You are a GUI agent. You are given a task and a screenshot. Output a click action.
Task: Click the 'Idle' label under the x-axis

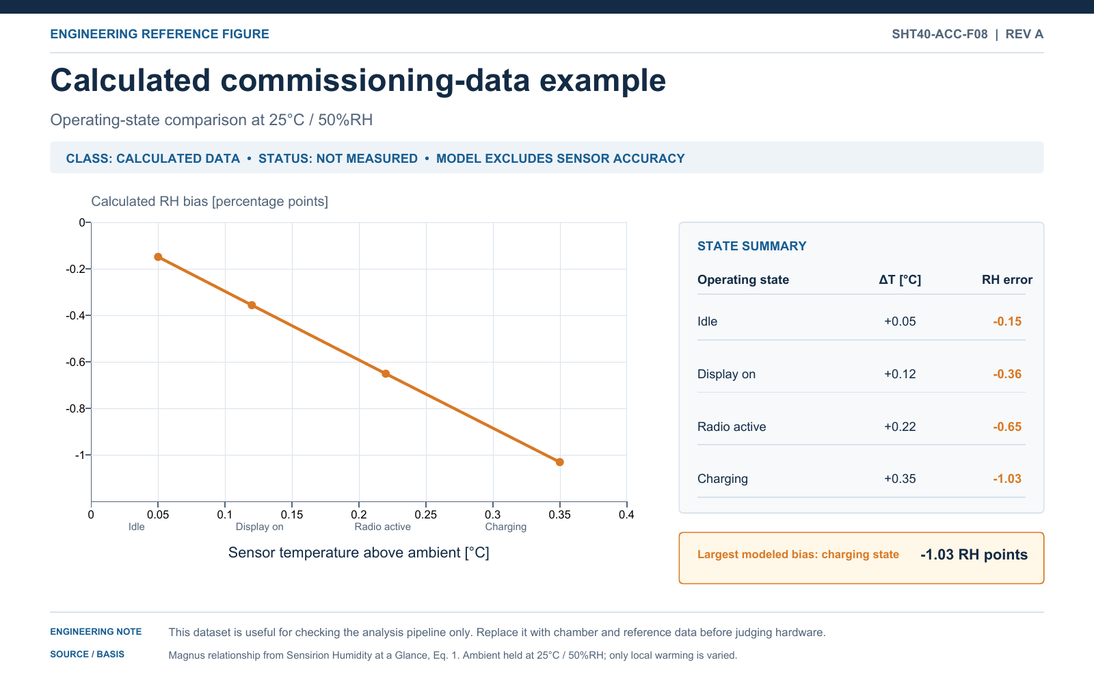pos(137,527)
